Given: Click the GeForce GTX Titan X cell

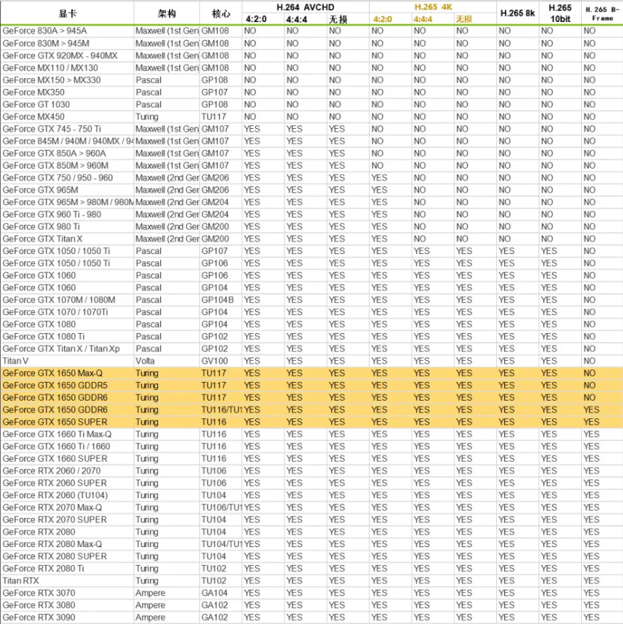Looking at the screenshot, I should click(x=43, y=239).
